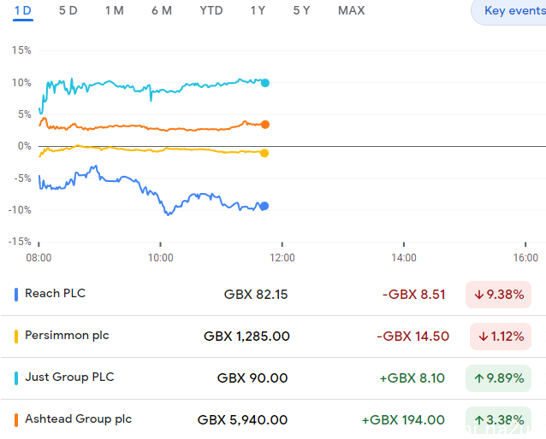Open the Just Group PLC row
Viewport: 546px width, 439px height.
(273, 378)
